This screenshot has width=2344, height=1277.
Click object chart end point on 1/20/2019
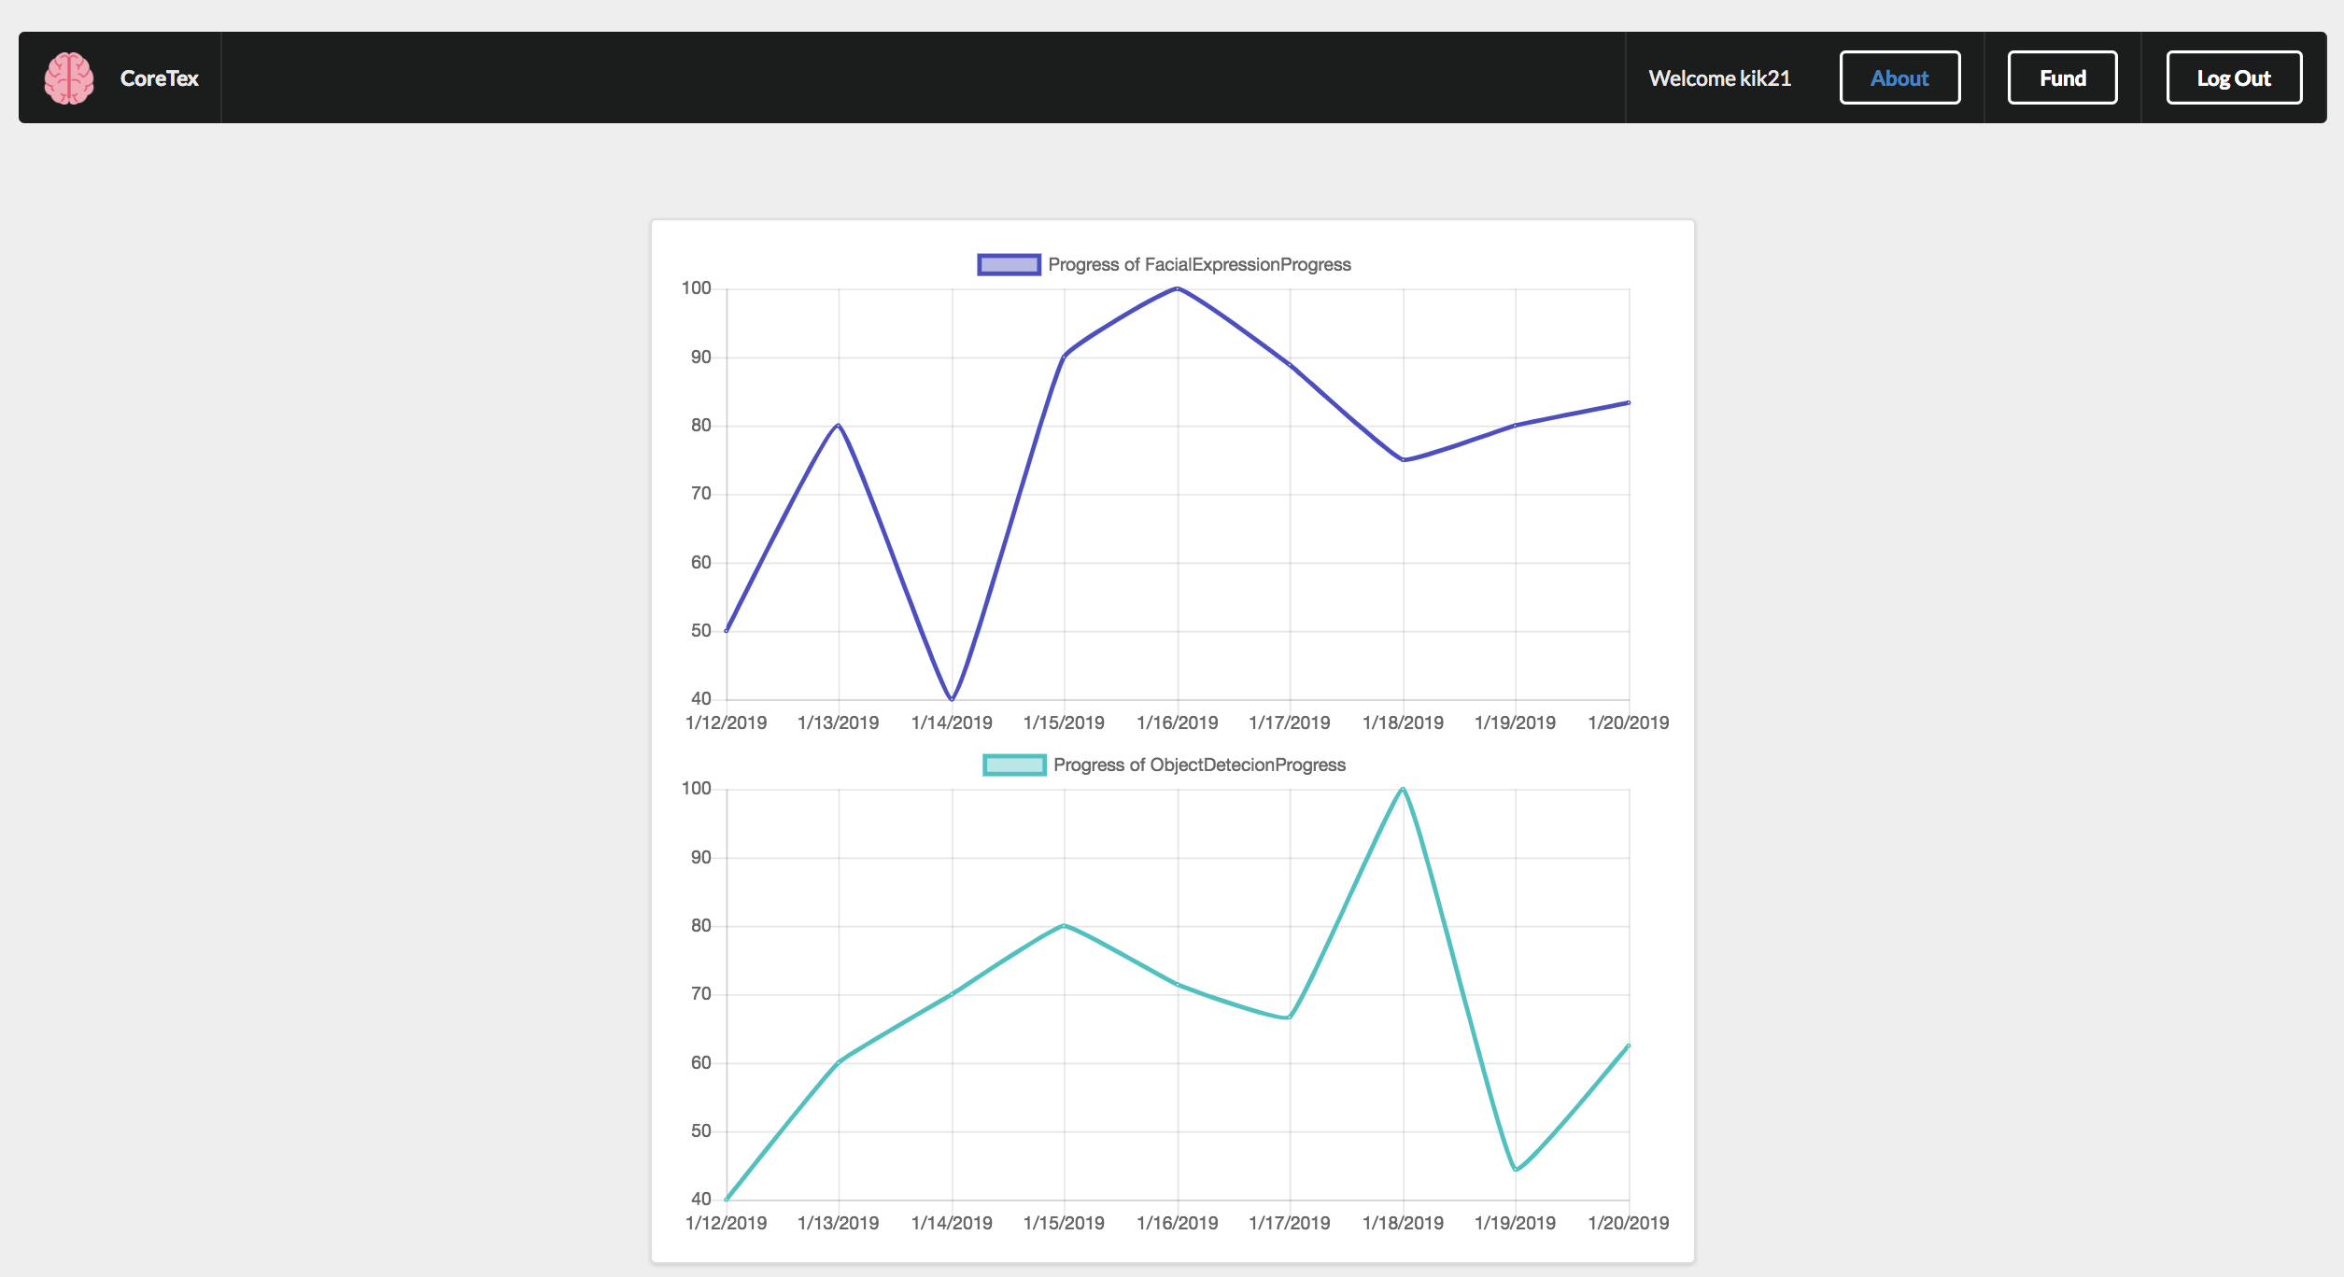click(x=1629, y=1045)
